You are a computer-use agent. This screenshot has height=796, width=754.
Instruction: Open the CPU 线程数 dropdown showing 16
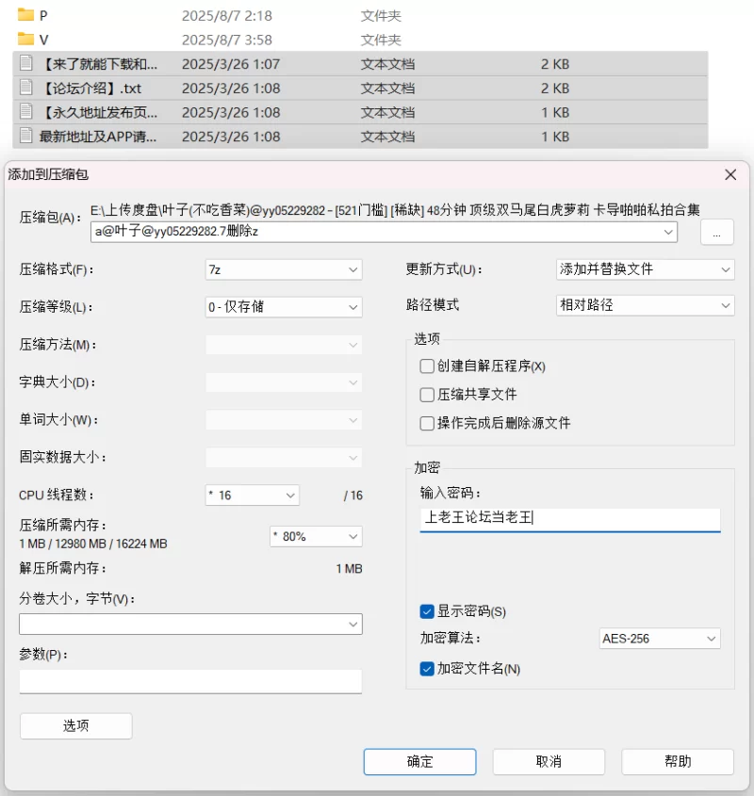click(x=252, y=495)
